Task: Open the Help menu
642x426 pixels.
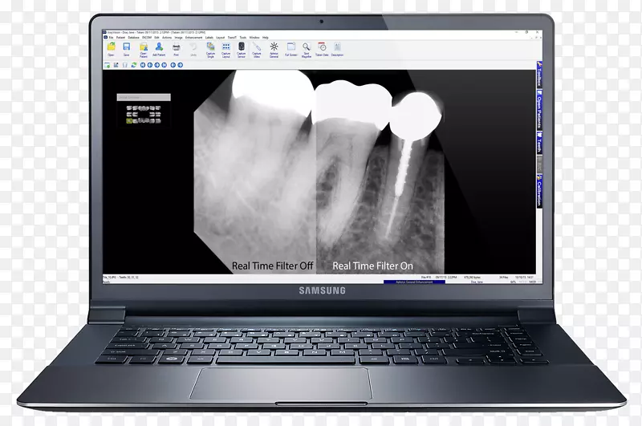Action: tap(266, 37)
